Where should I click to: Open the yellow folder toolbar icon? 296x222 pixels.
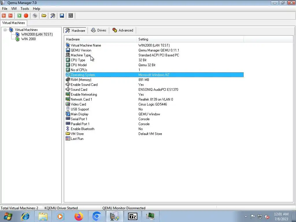(44, 16)
